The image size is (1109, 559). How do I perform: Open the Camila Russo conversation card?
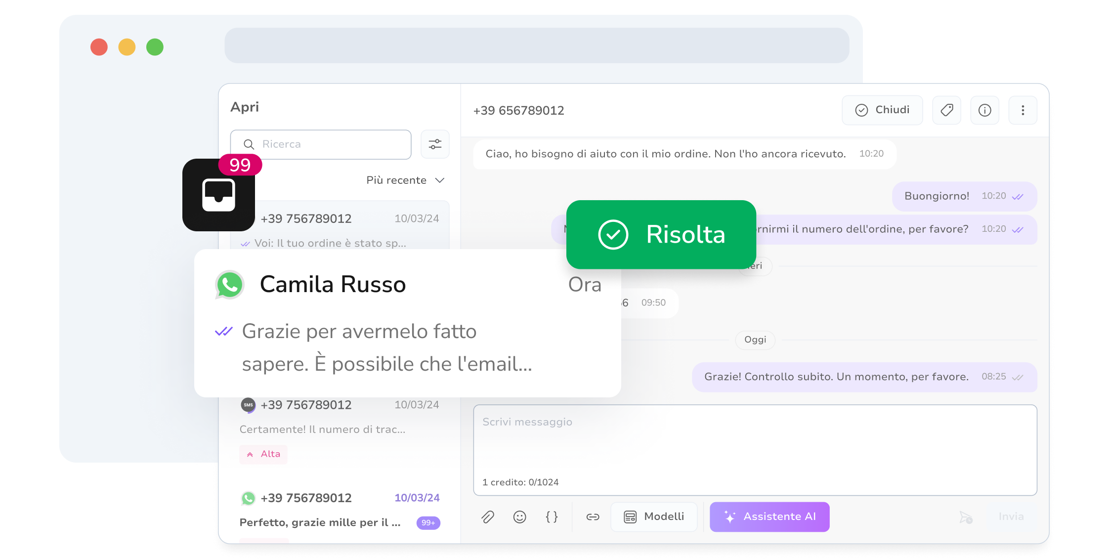tap(407, 323)
